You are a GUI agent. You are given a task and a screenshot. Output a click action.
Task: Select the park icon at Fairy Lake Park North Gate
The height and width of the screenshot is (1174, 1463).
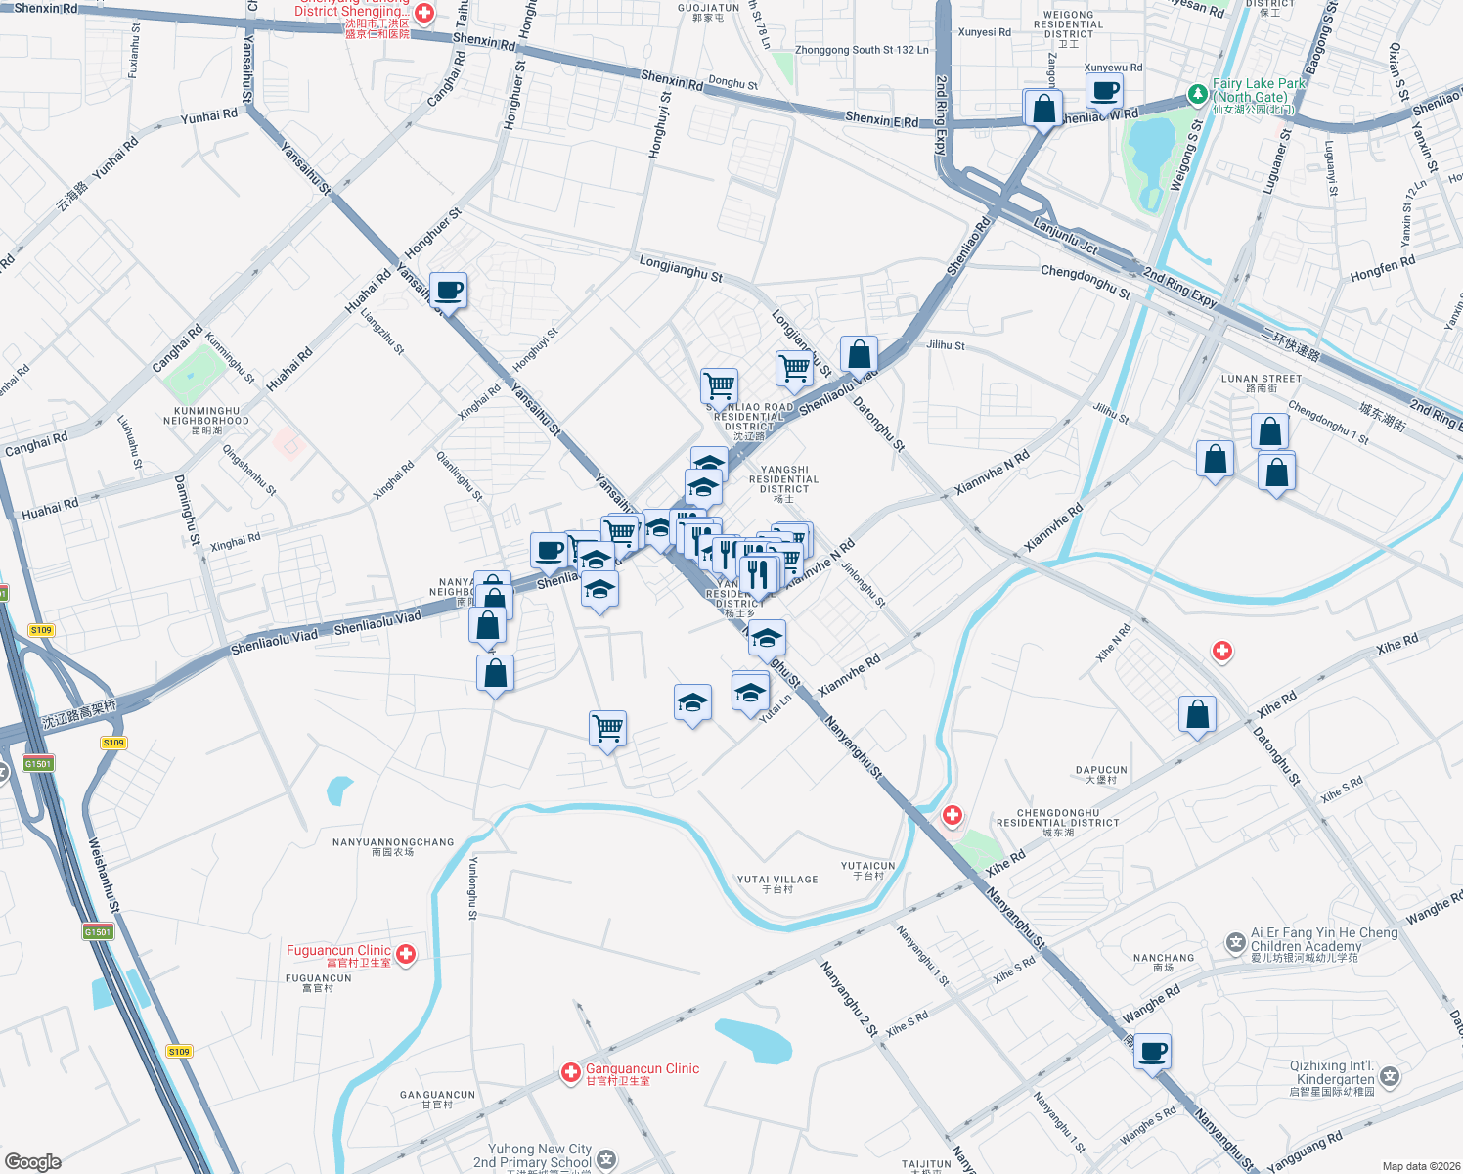tap(1197, 95)
